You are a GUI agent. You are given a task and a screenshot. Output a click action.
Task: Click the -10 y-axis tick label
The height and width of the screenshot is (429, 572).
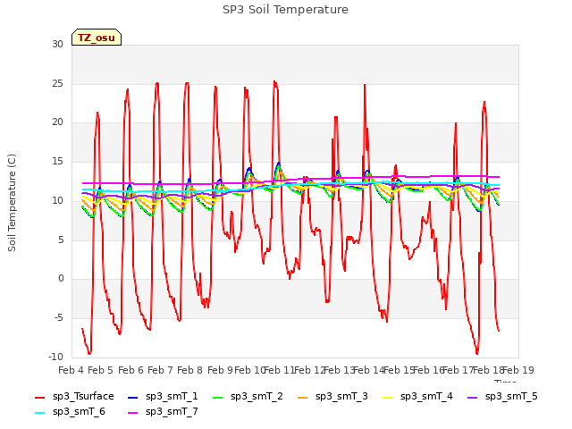55,357
